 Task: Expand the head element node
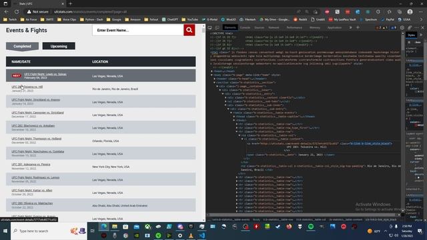211,71
